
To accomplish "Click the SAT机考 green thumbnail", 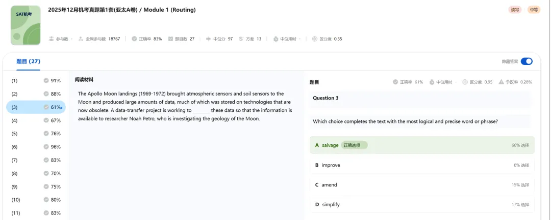I will (25, 25).
